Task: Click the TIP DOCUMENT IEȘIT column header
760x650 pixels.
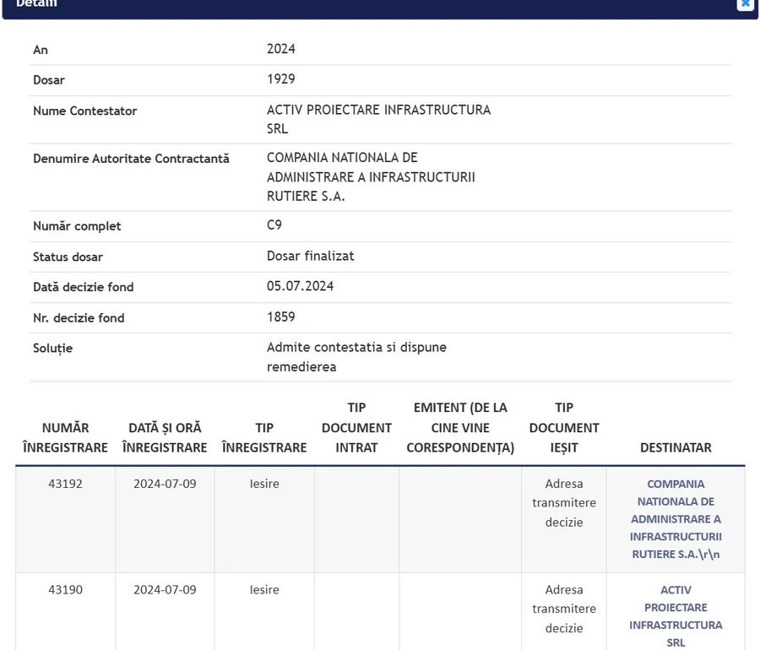Action: point(564,427)
